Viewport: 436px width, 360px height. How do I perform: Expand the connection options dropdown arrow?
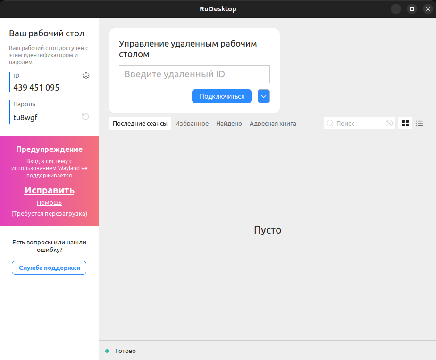click(x=264, y=96)
